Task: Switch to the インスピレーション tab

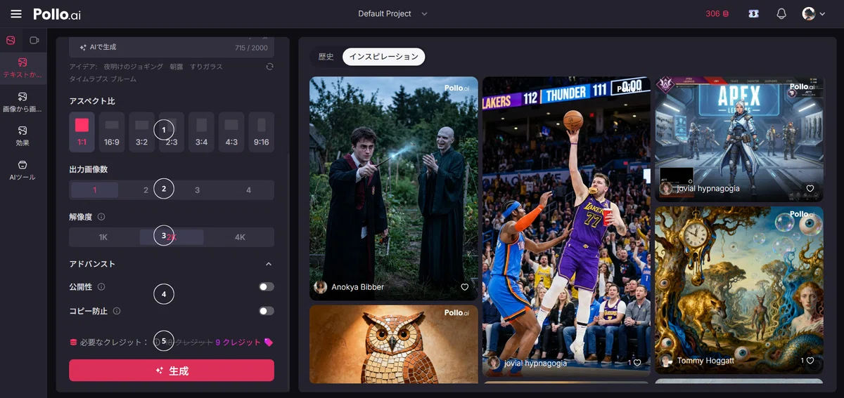Action: pos(383,57)
